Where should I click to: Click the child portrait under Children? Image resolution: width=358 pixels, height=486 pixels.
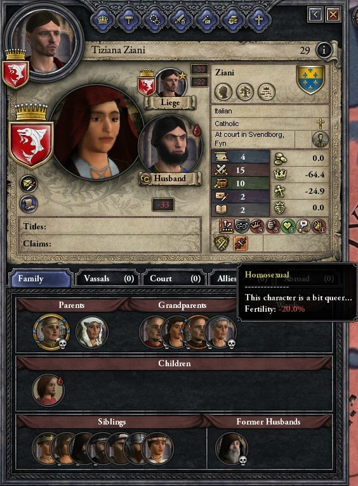tap(48, 390)
